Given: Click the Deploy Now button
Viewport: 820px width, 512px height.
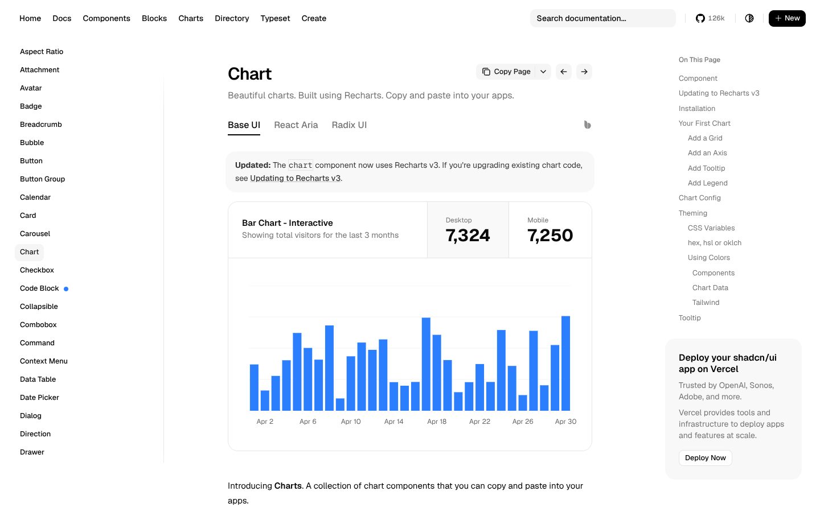Looking at the screenshot, I should pos(705,458).
